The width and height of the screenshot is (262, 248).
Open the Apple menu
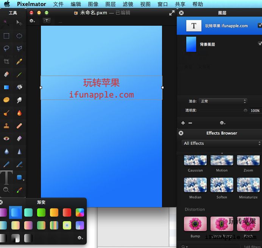[7, 4]
